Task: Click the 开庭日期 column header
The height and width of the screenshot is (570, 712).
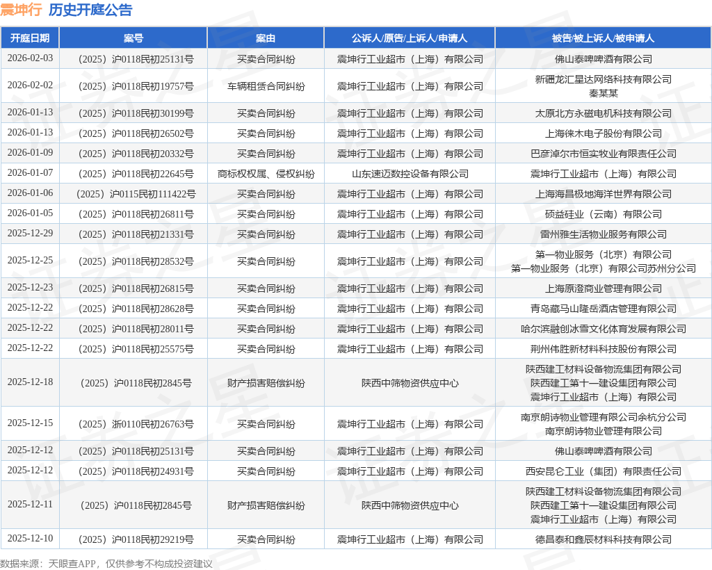Action: (30, 38)
